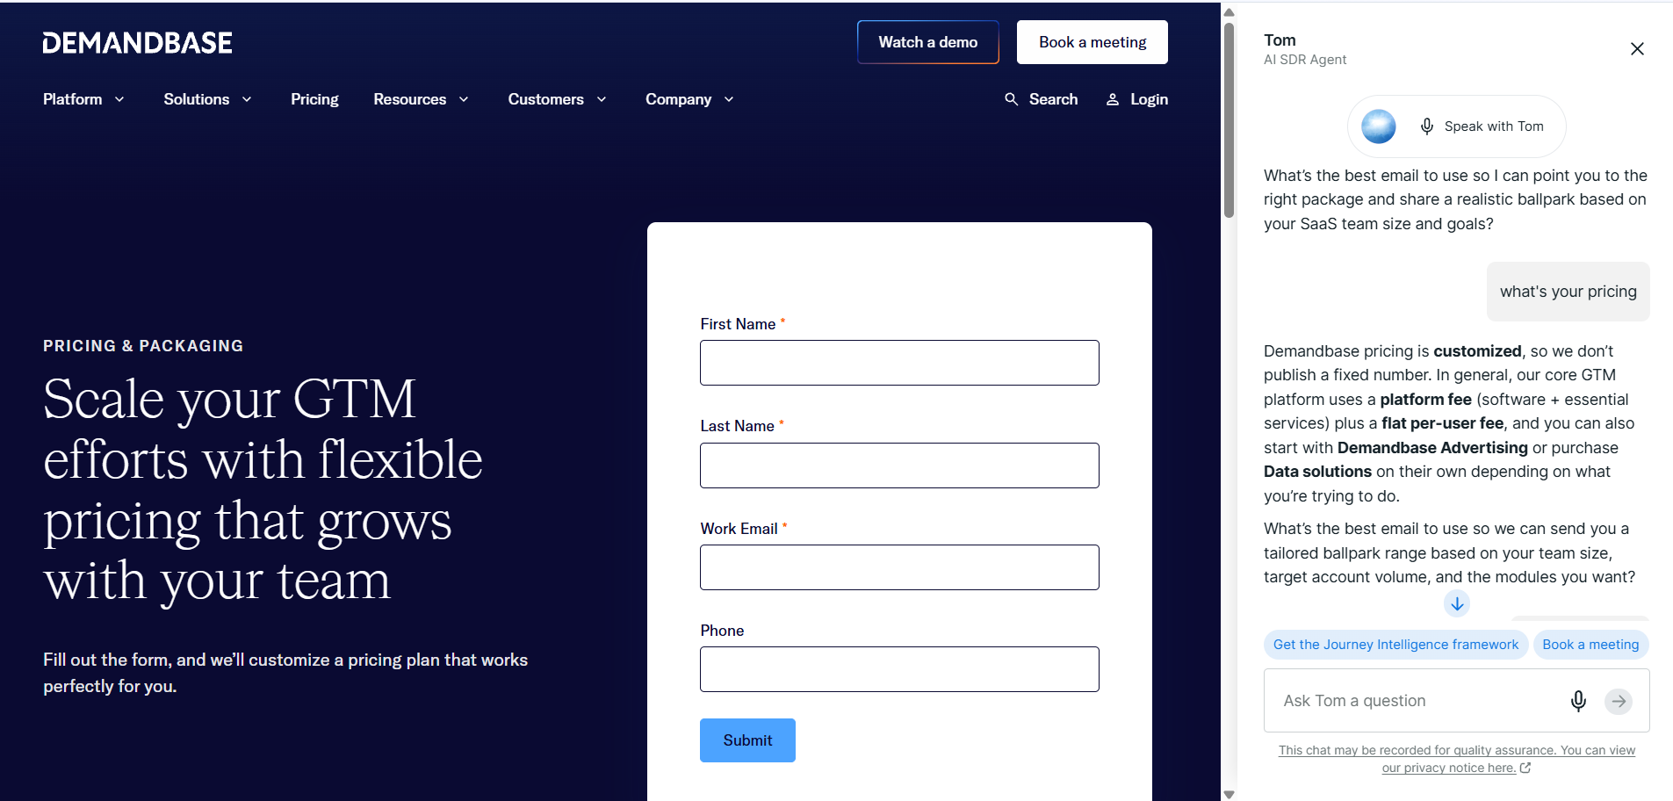
Task: Send chat message with arrow button
Action: pos(1619,701)
